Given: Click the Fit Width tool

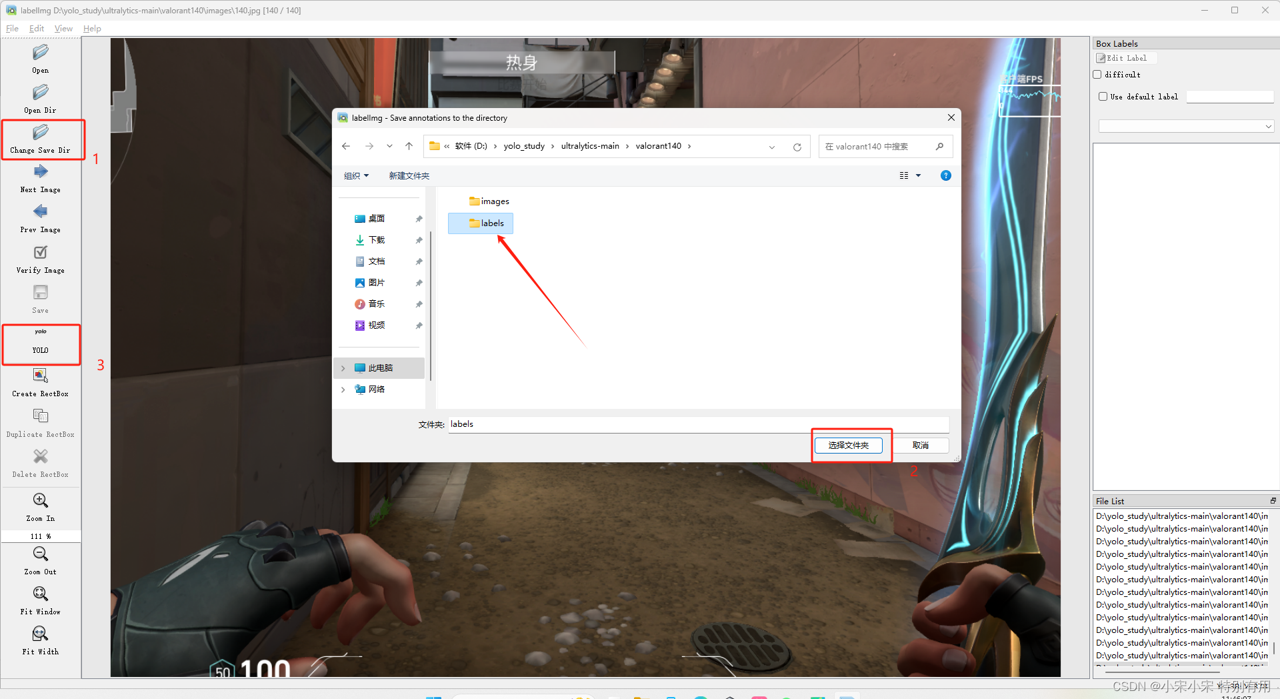Looking at the screenshot, I should click(41, 640).
